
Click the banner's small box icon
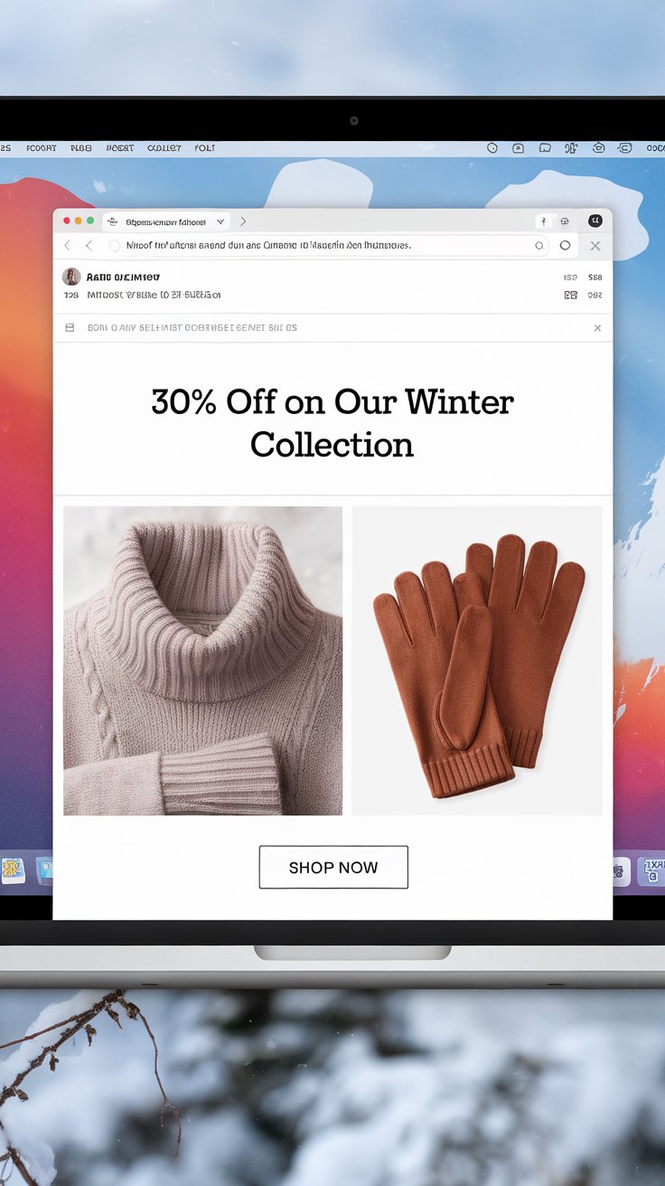point(70,327)
